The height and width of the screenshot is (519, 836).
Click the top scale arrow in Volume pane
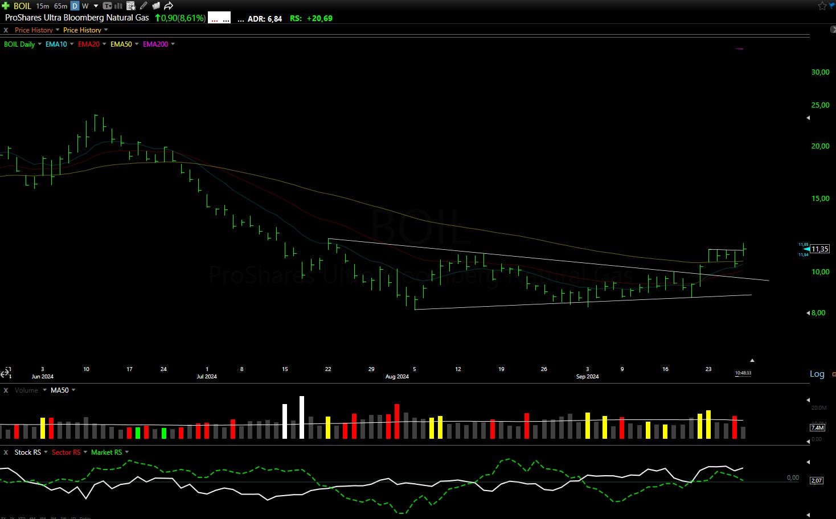[808, 400]
